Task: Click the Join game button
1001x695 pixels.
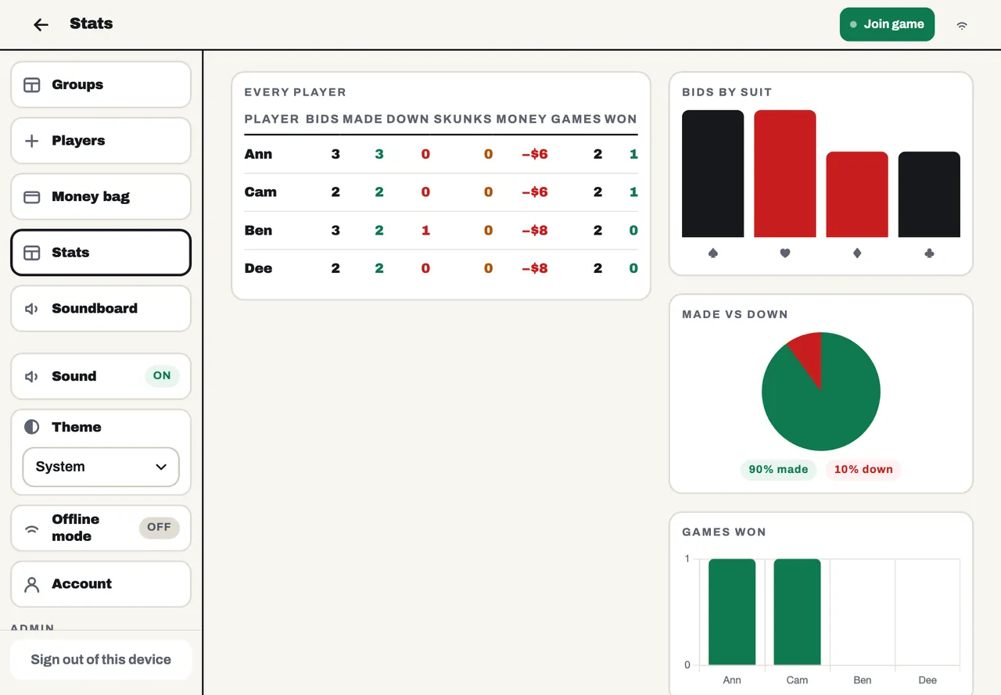Action: (887, 24)
